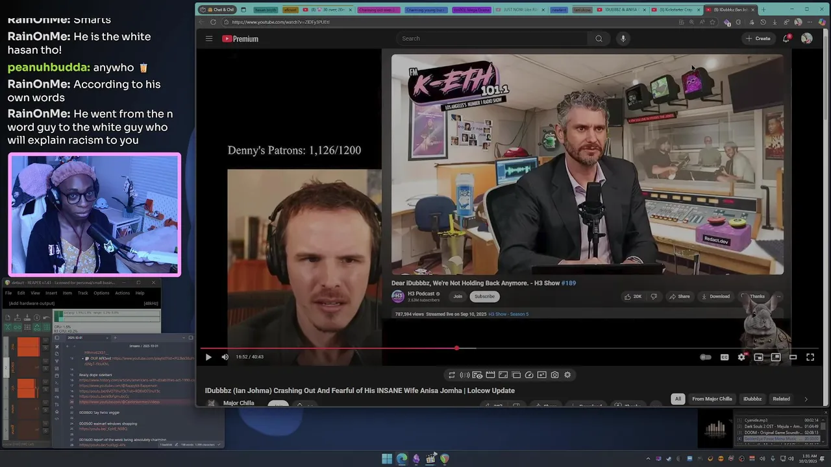Open the File menu in REAPER
This screenshot has height=467, width=831.
coord(8,293)
